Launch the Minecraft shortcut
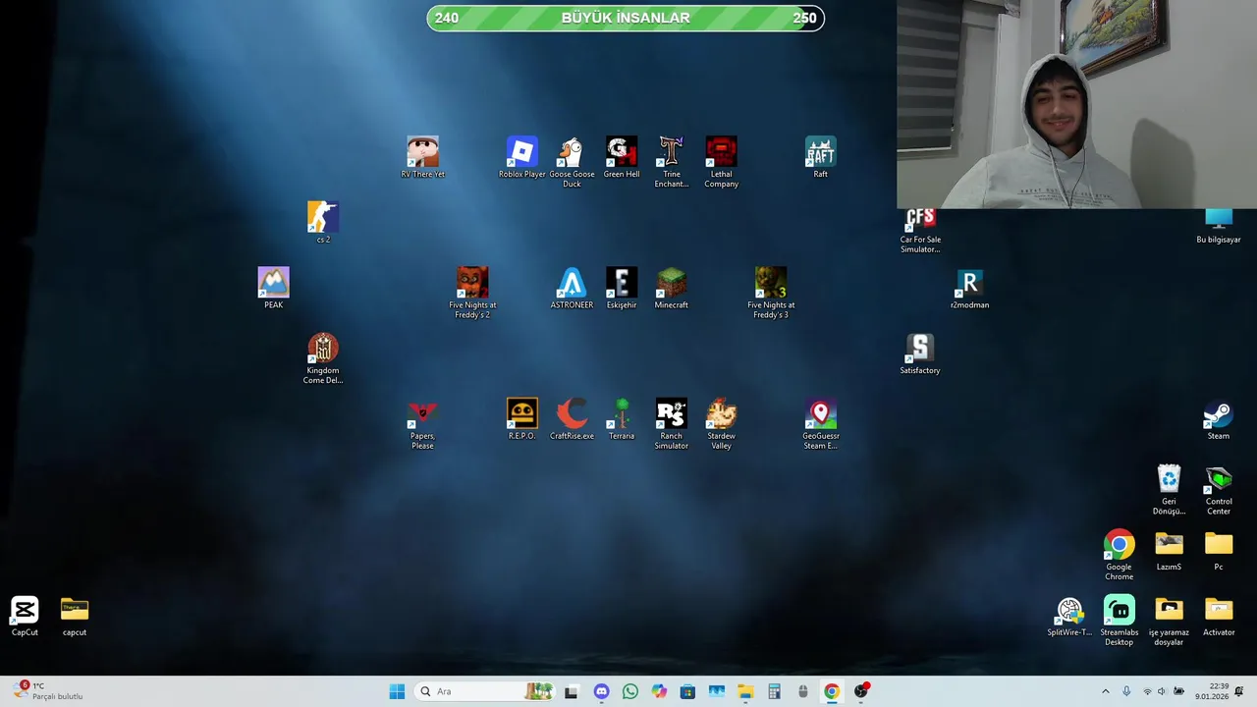The height and width of the screenshot is (707, 1257). click(x=672, y=288)
